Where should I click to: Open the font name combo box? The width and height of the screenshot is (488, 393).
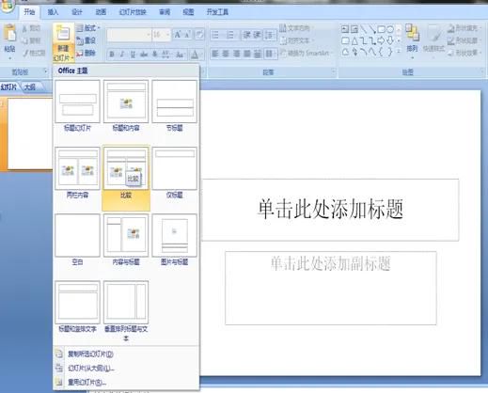click(x=129, y=35)
